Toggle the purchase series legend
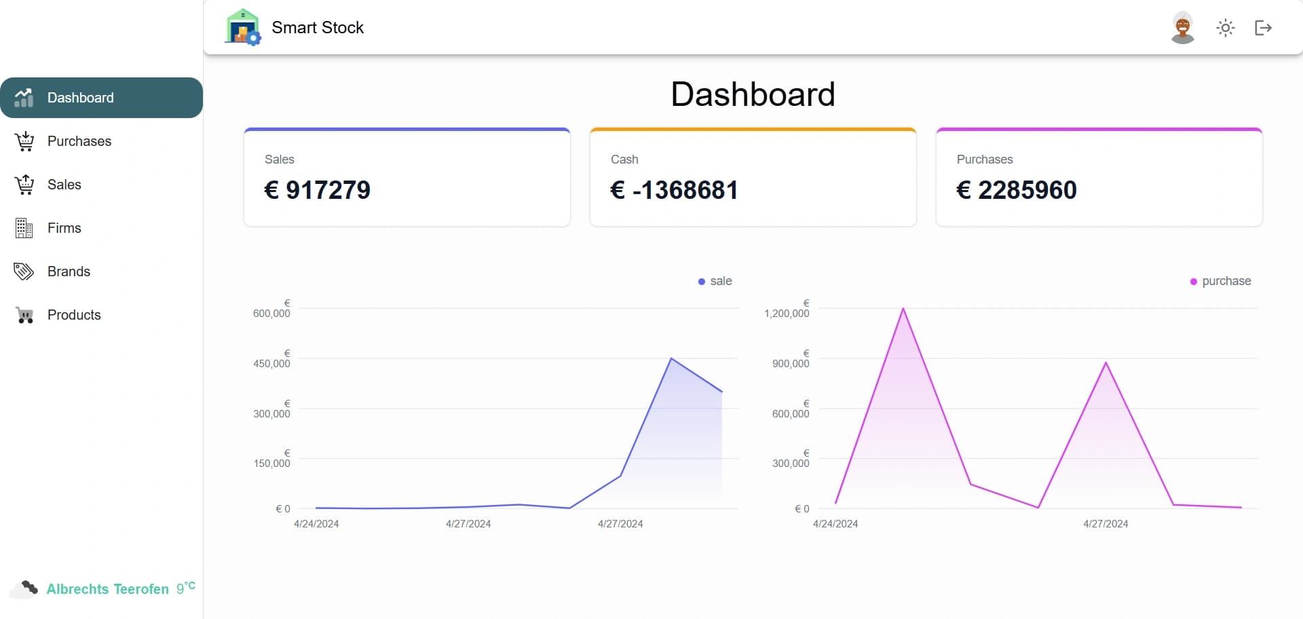The height and width of the screenshot is (619, 1303). click(x=1220, y=281)
